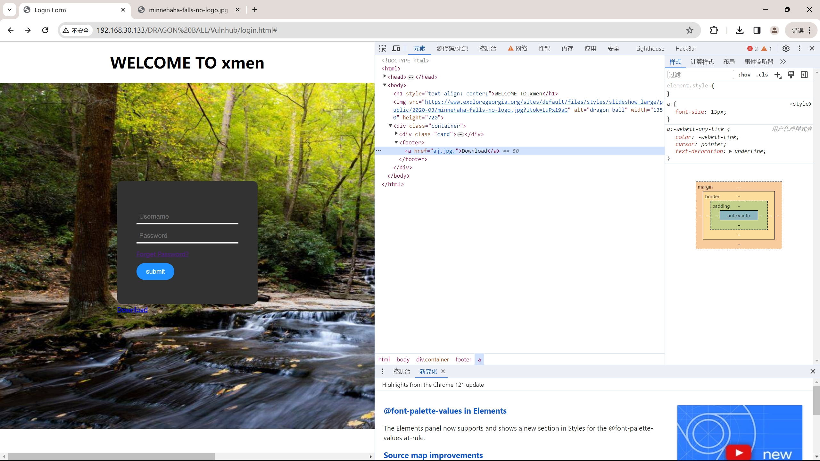Screen dimensions: 820x461
Task: Click the new style rule plus icon
Action: point(778,75)
